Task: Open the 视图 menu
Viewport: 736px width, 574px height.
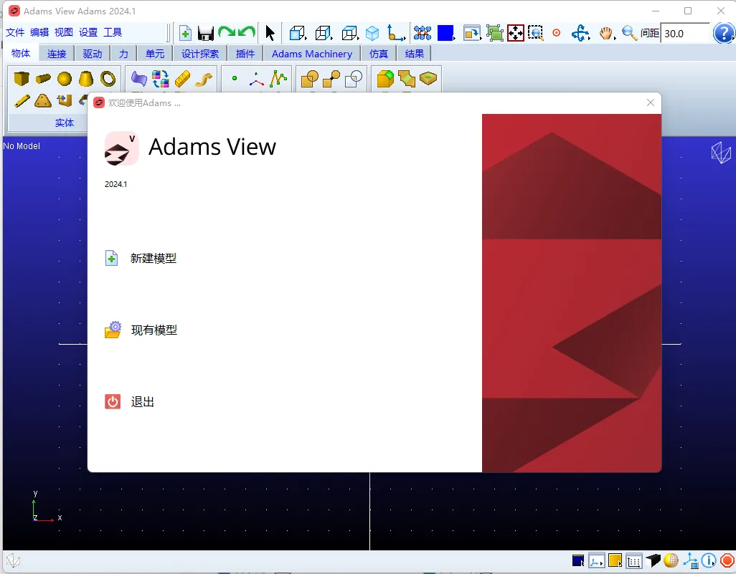Action: (64, 32)
